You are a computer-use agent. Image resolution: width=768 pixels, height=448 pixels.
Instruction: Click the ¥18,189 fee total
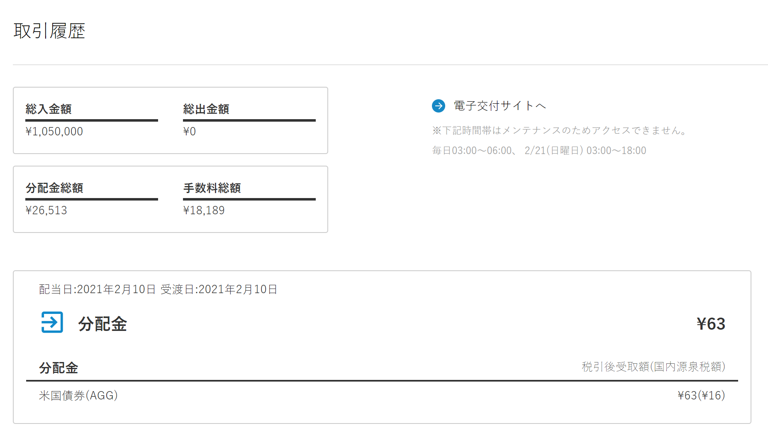coord(204,211)
